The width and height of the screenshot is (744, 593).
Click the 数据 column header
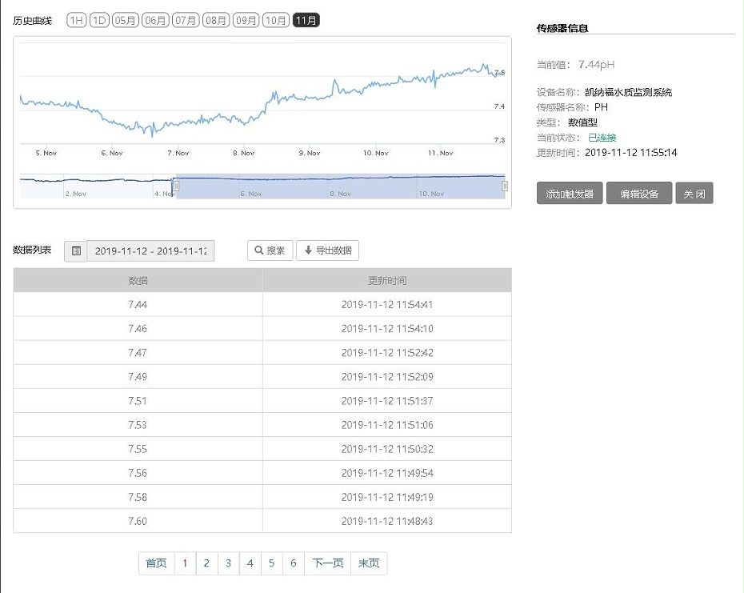(138, 280)
